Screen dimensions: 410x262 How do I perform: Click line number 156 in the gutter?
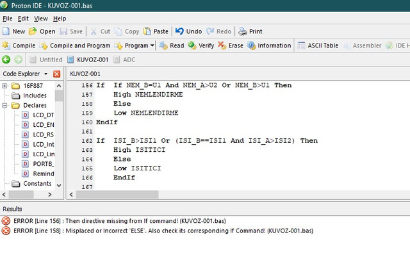[87, 85]
